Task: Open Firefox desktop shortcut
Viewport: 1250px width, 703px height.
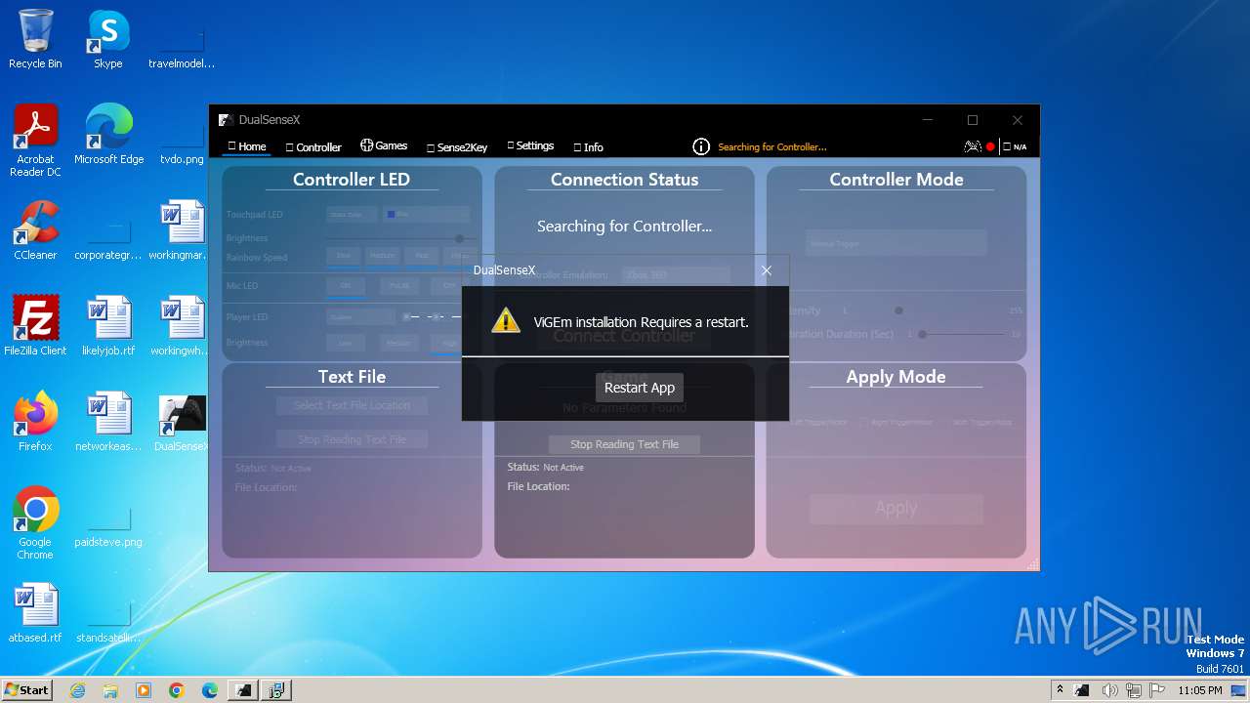Action: (x=35, y=422)
